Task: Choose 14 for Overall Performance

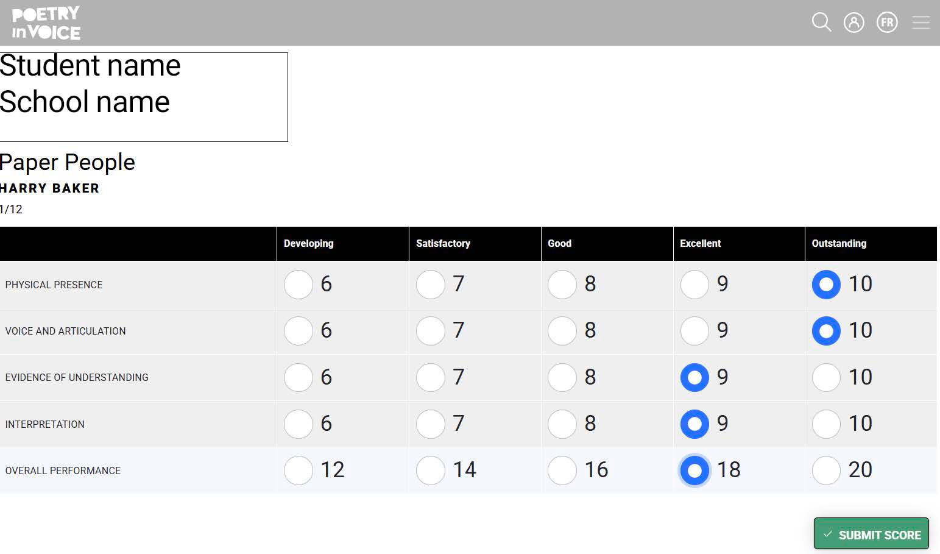Action: tap(431, 471)
